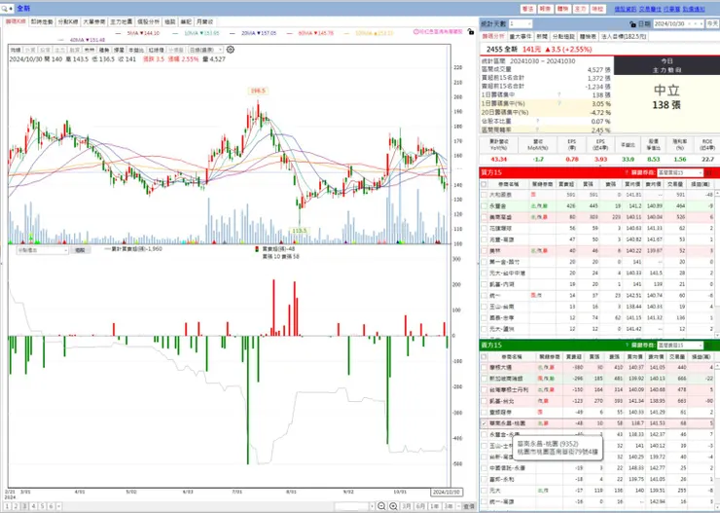Open the indicator dropdown left of 檢視

tap(42, 250)
